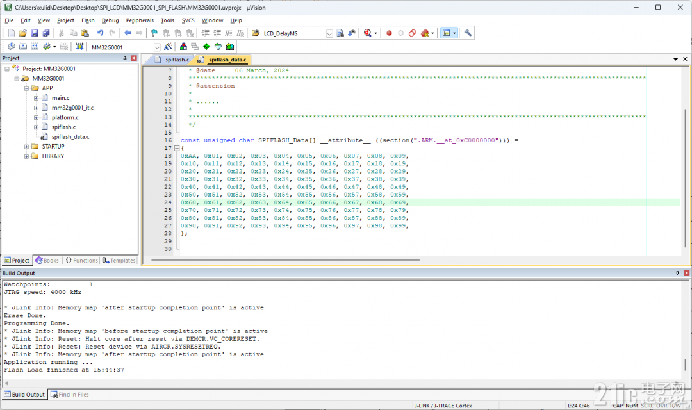
Task: Collapse the code block fold marker on line 17
Action: [177, 148]
